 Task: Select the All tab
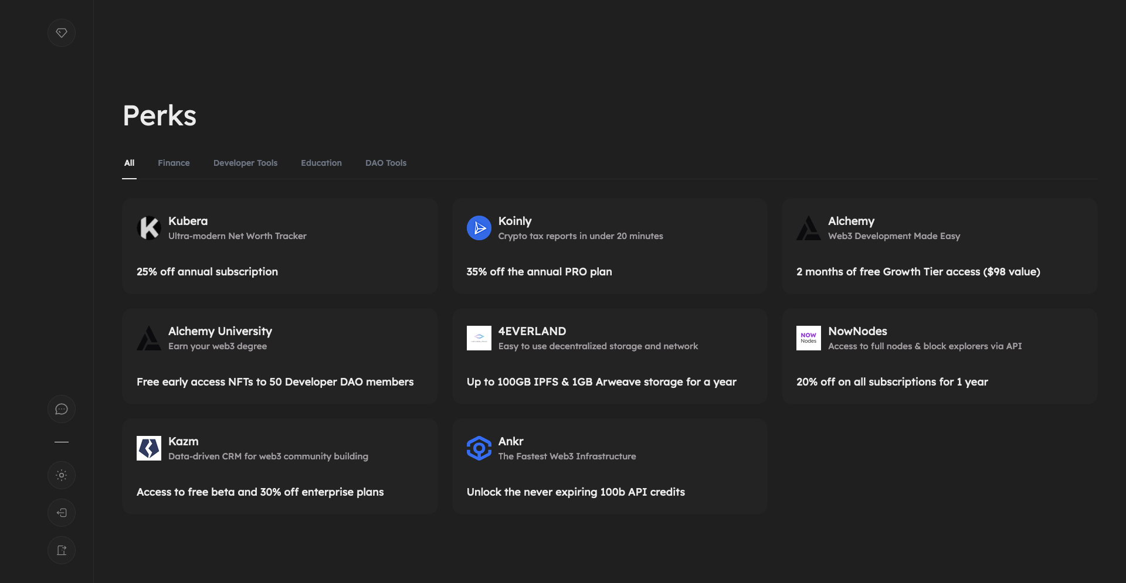[x=129, y=163]
